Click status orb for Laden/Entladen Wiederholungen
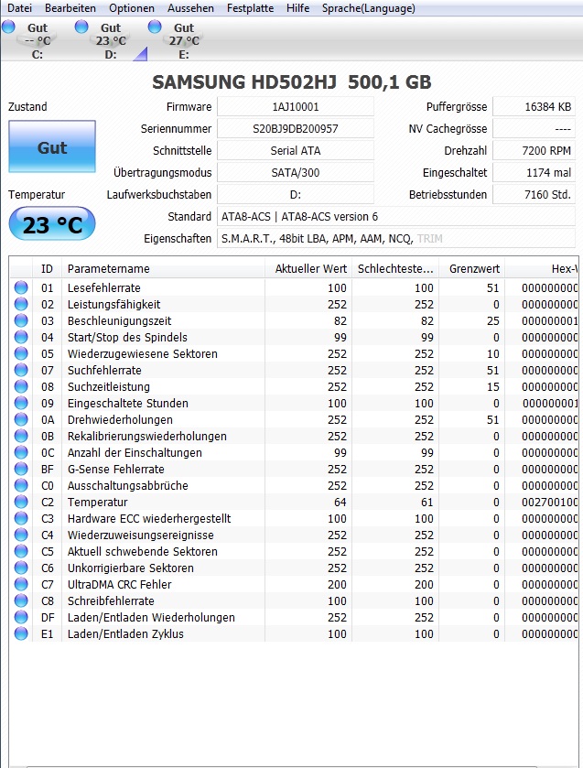Screen dimensions: 583x768 coord(21,617)
